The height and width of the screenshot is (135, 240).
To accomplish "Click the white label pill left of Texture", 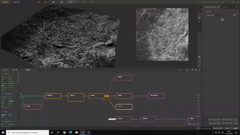I will pos(112,119).
